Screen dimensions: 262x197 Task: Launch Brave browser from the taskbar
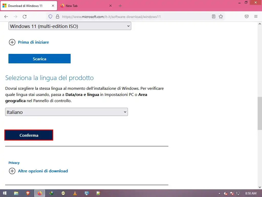28,193
